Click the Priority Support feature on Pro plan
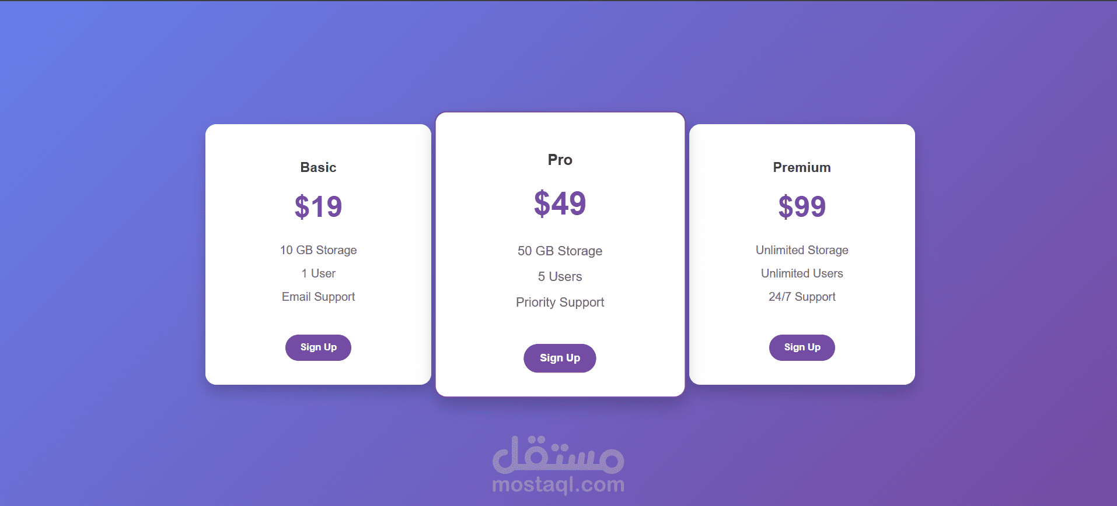1117x506 pixels. click(x=560, y=302)
